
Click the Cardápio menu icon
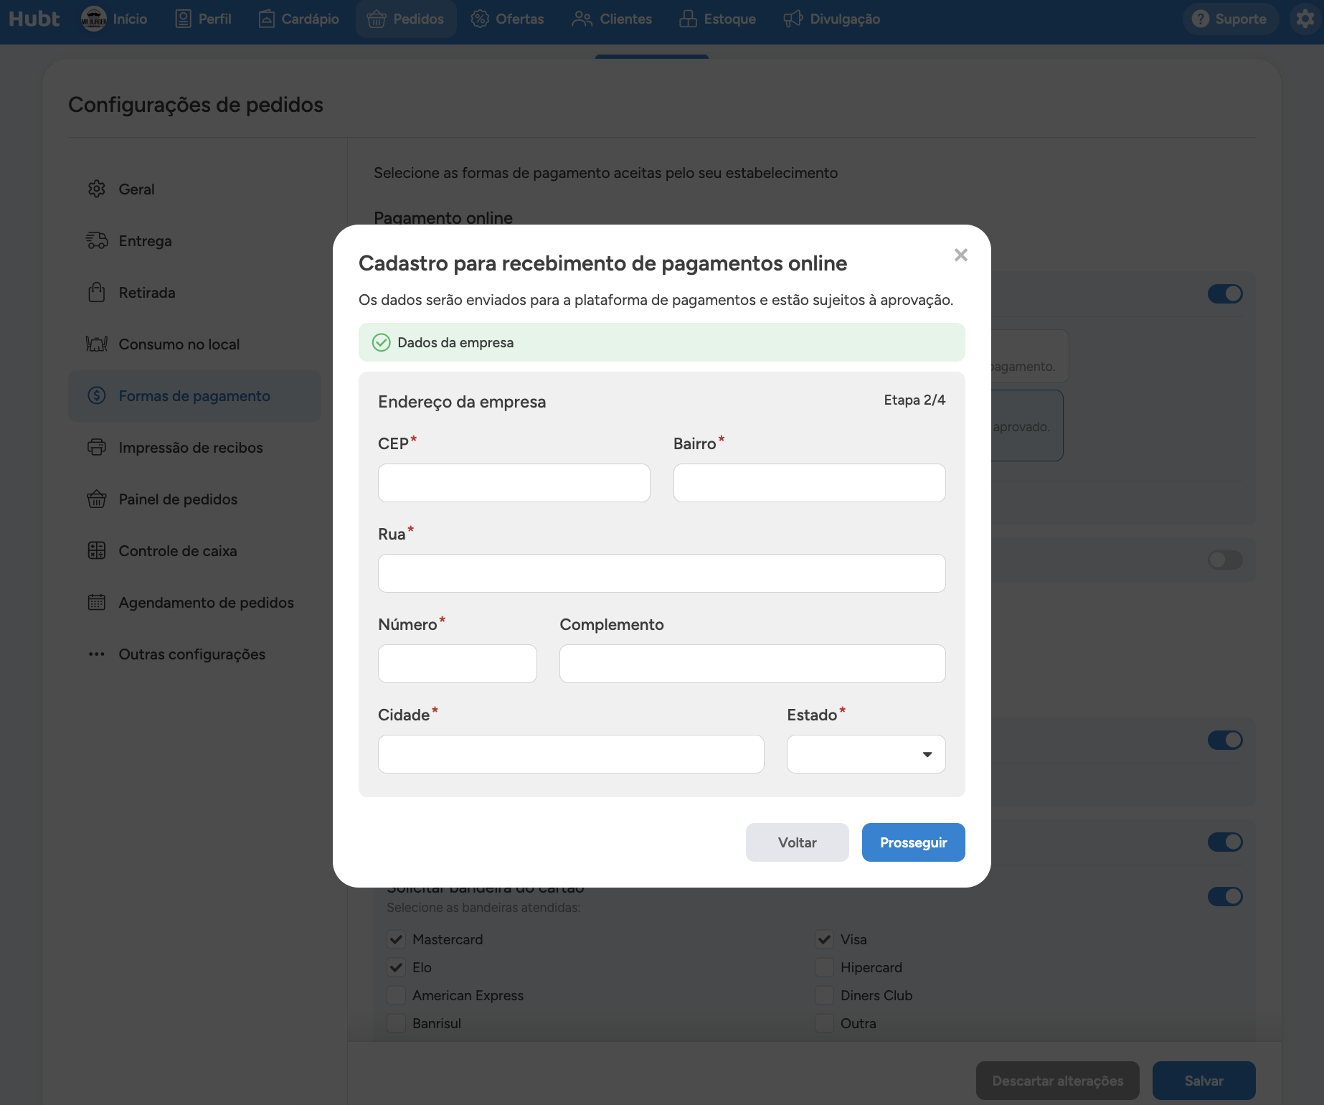pos(266,19)
